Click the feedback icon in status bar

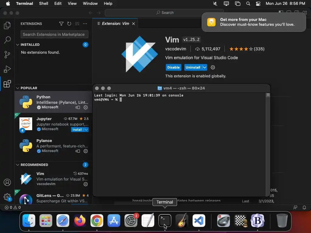295,208
